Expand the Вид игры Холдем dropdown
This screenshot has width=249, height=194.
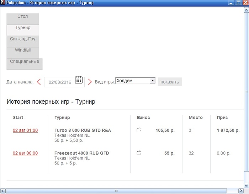click(135, 81)
